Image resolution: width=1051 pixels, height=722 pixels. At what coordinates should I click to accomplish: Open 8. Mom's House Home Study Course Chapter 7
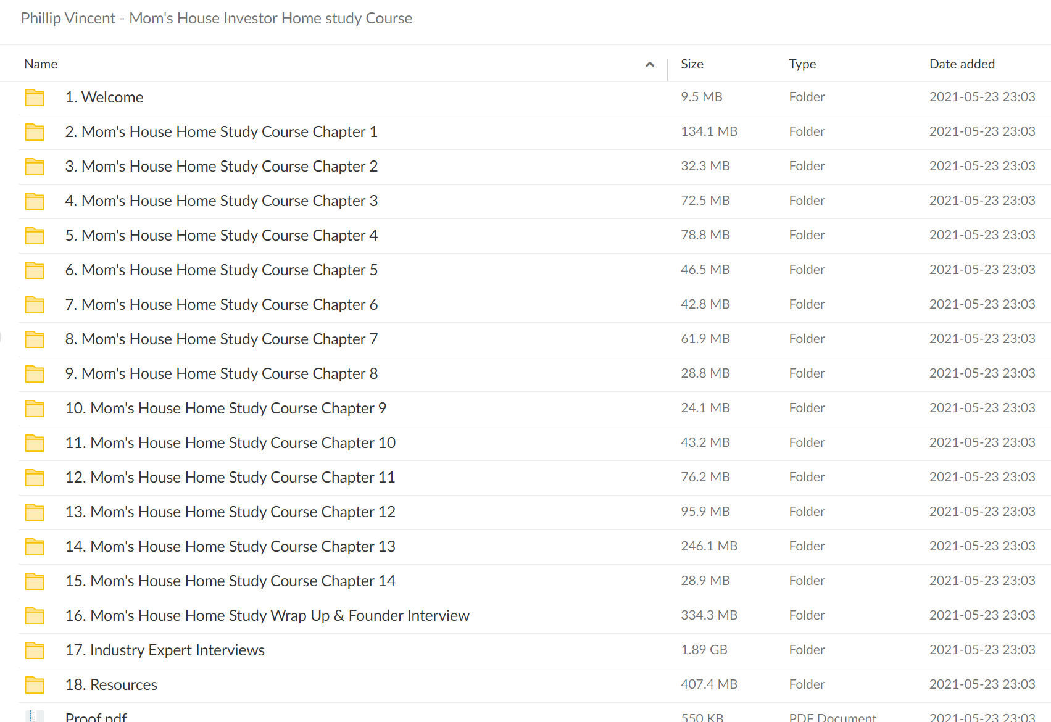click(222, 339)
